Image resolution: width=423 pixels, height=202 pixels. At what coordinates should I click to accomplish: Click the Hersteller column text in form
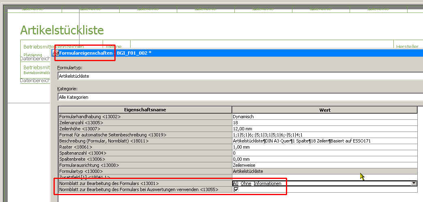pyautogui.click(x=407, y=47)
